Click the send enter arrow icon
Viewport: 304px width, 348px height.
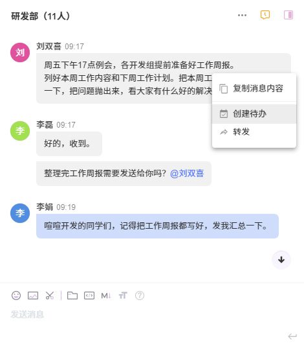(x=292, y=336)
